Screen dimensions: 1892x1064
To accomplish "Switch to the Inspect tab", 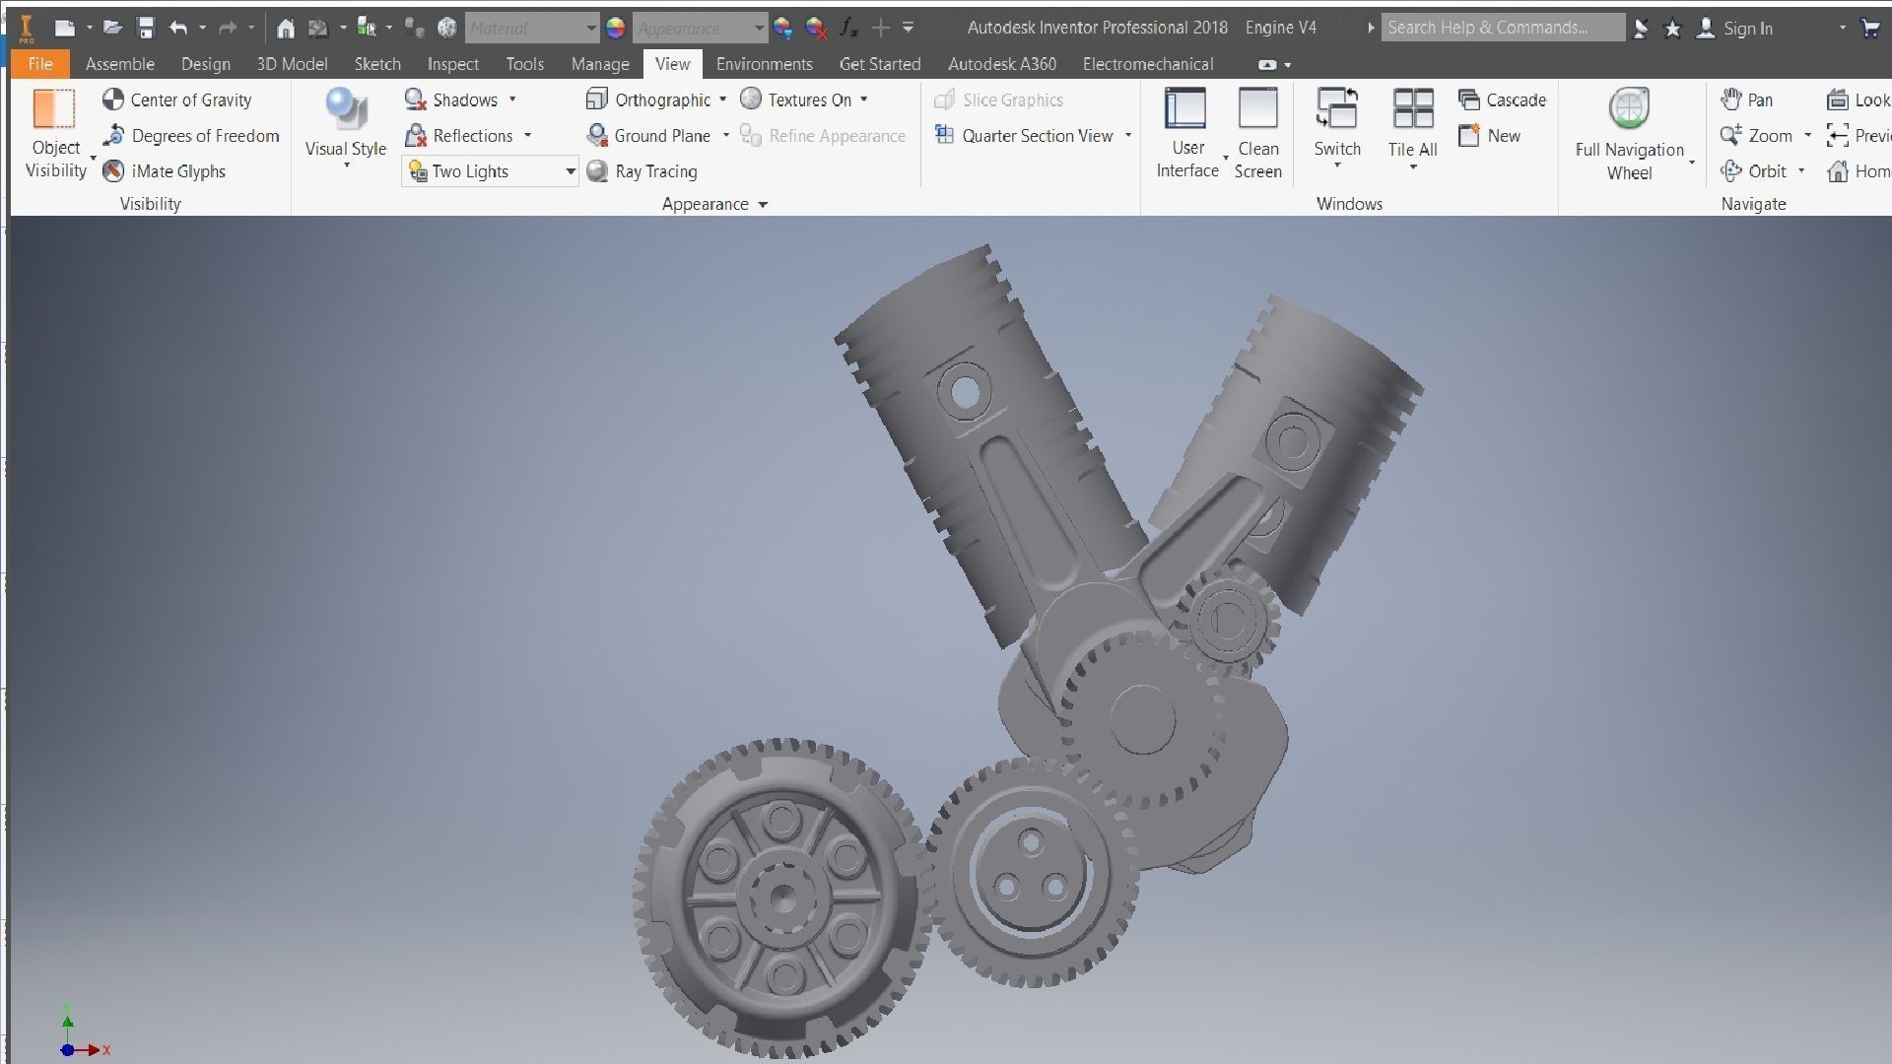I will (452, 63).
